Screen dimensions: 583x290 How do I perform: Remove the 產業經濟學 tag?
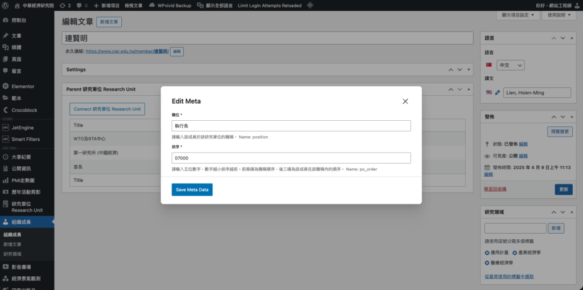coord(515,252)
